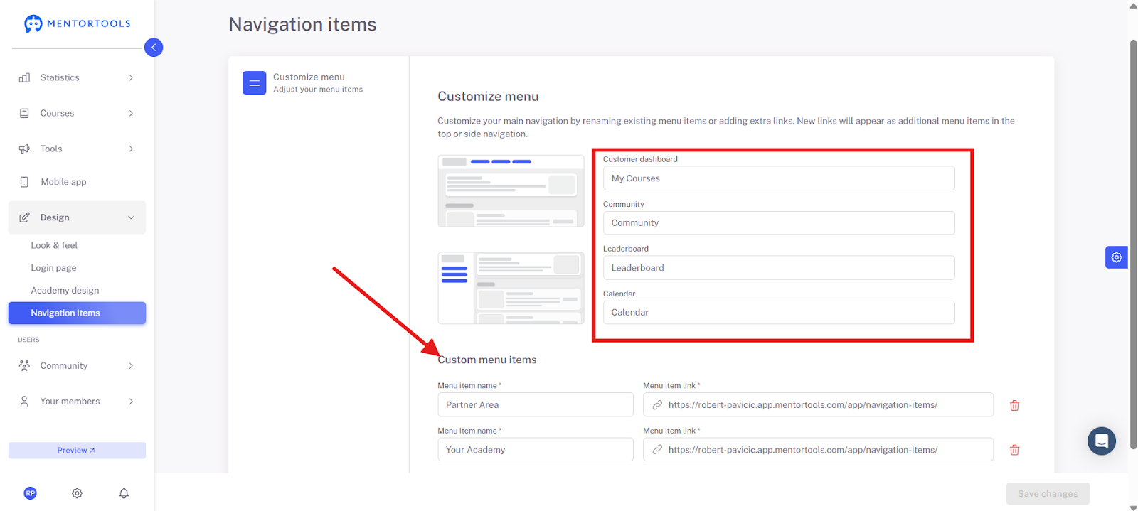Expand the Courses chevron
The height and width of the screenshot is (511, 1138).
point(131,113)
